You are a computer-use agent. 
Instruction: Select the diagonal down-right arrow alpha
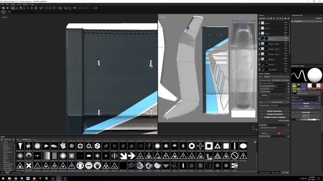tap(123, 156)
